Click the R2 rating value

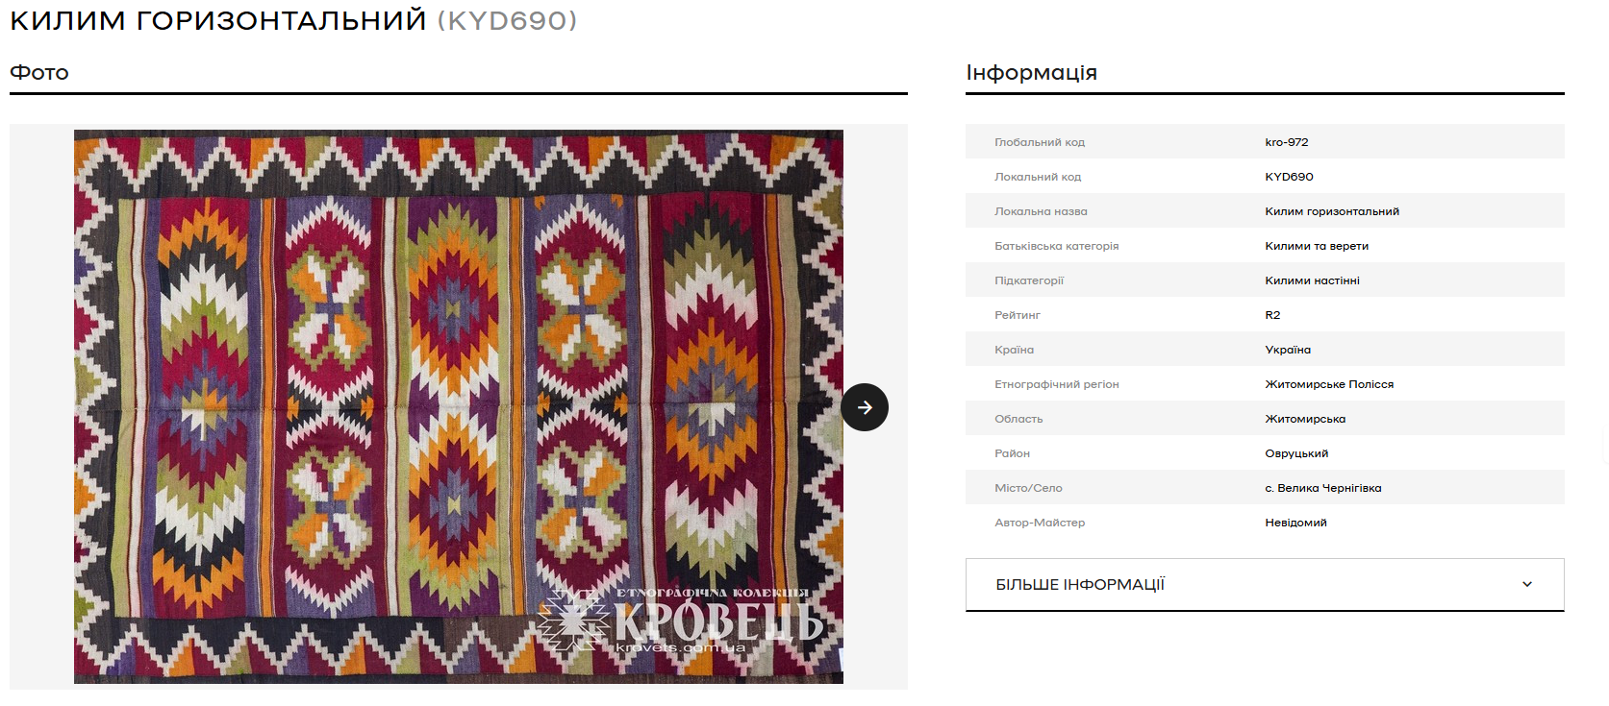[1272, 315]
